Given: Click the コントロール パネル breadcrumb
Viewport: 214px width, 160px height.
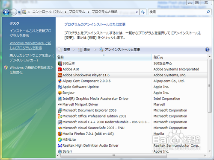Looking at the screenshot, I should [48, 12].
